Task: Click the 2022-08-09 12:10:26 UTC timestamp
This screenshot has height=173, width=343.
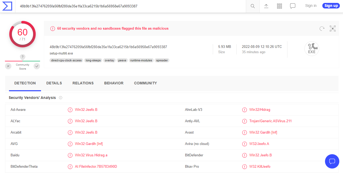Action: [262, 47]
